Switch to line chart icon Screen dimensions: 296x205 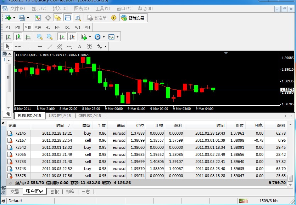28,37
